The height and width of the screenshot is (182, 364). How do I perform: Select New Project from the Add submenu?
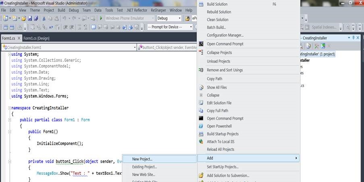(142, 159)
